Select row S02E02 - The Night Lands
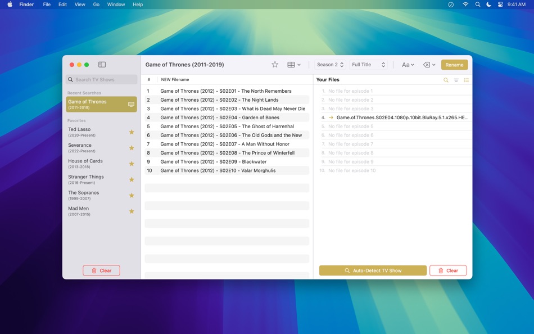The height and width of the screenshot is (334, 534). pyautogui.click(x=227, y=100)
